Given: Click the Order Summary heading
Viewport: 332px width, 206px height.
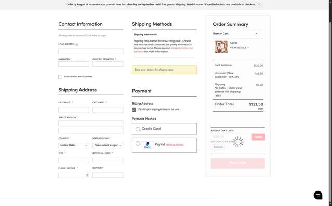Looking at the screenshot, I should pos(230,24).
